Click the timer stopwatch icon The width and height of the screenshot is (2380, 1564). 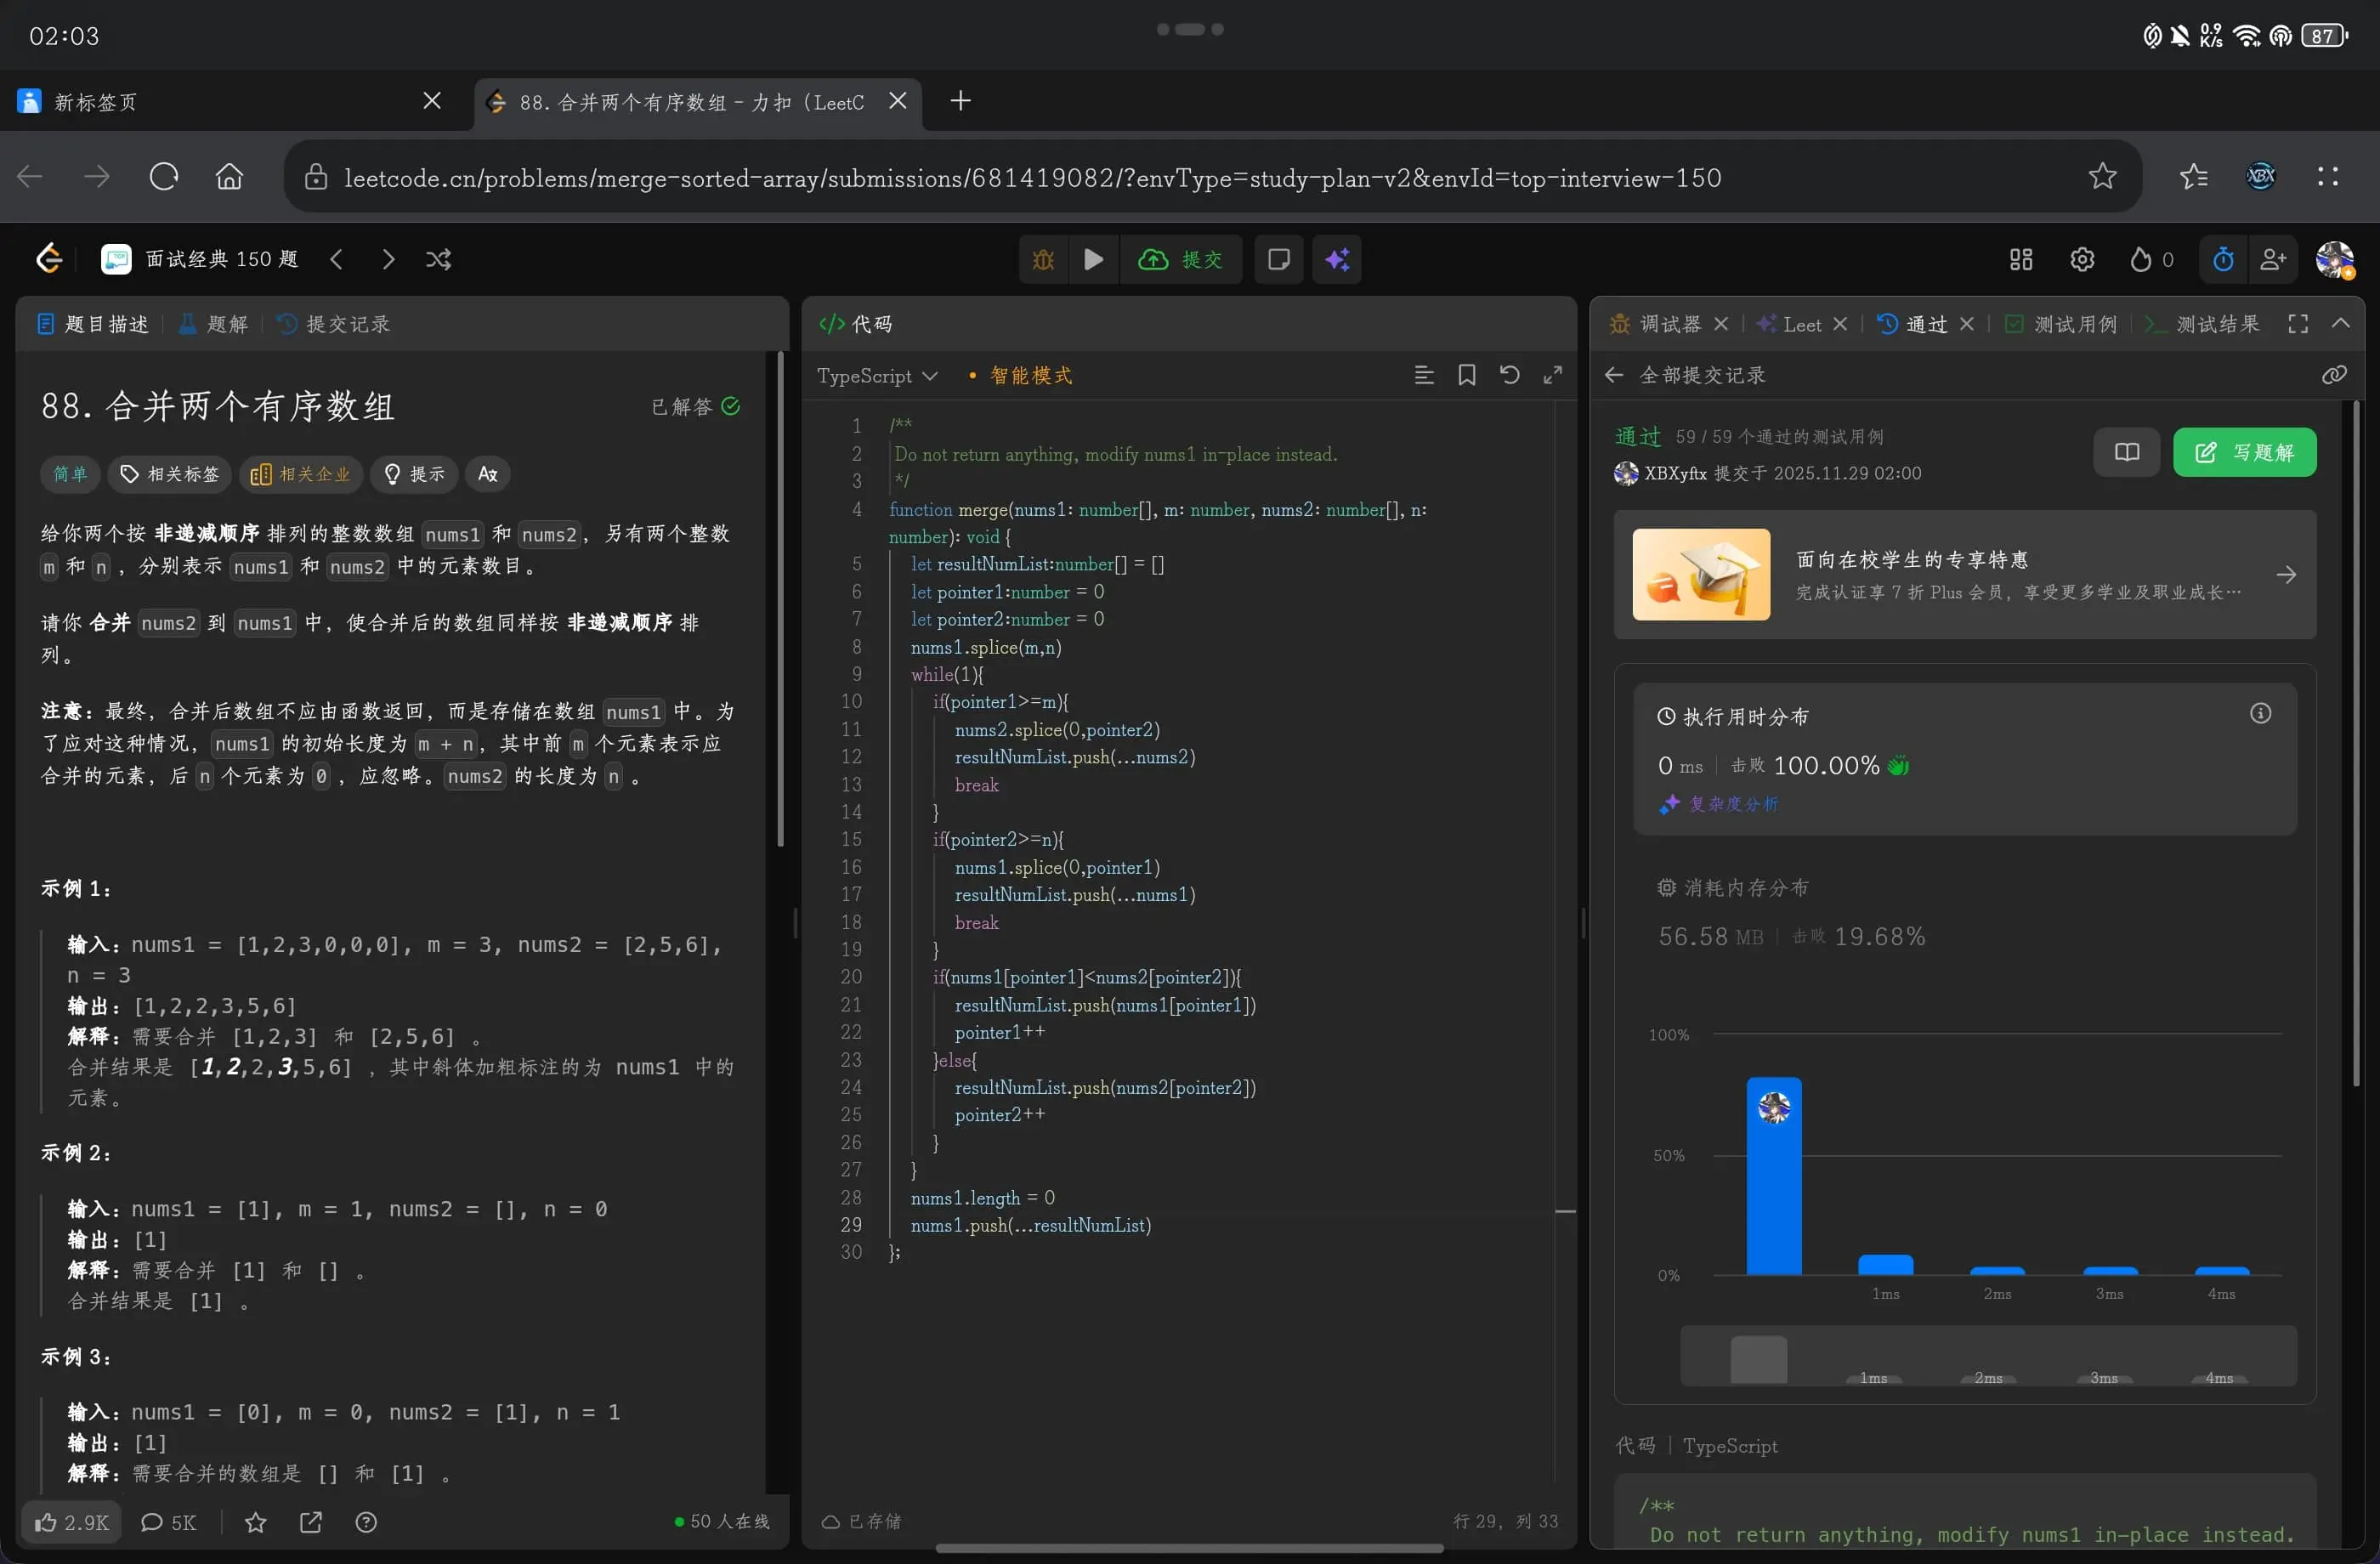[x=2222, y=260]
